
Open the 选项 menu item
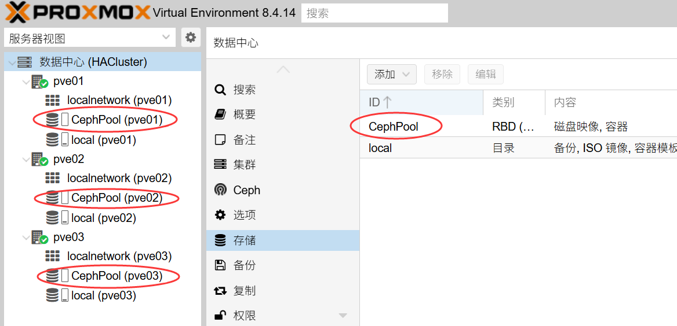(x=283, y=215)
